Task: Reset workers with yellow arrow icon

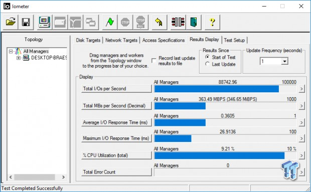Action: tap(160, 22)
